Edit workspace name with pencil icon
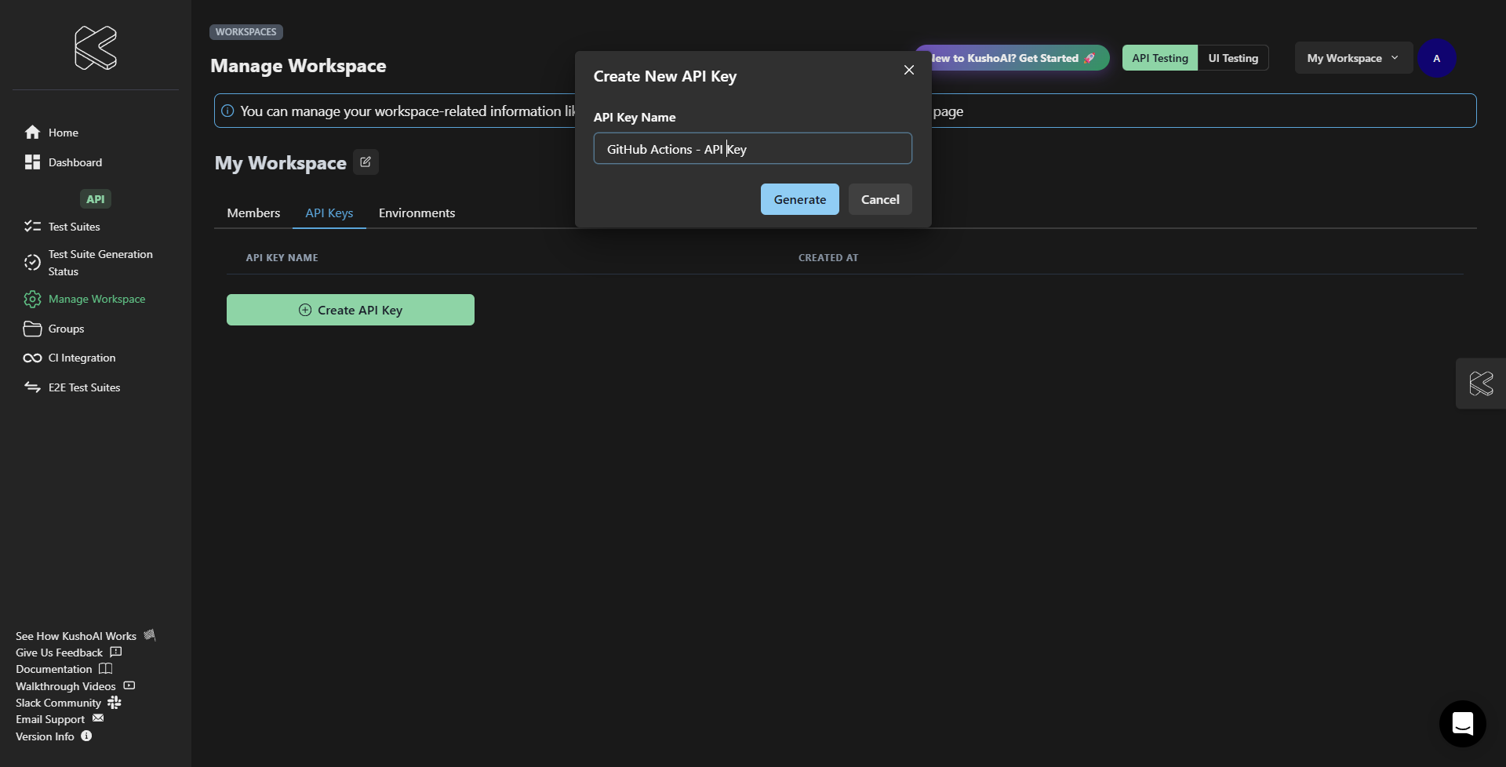Screen dimensions: 1506x767 pos(366,162)
